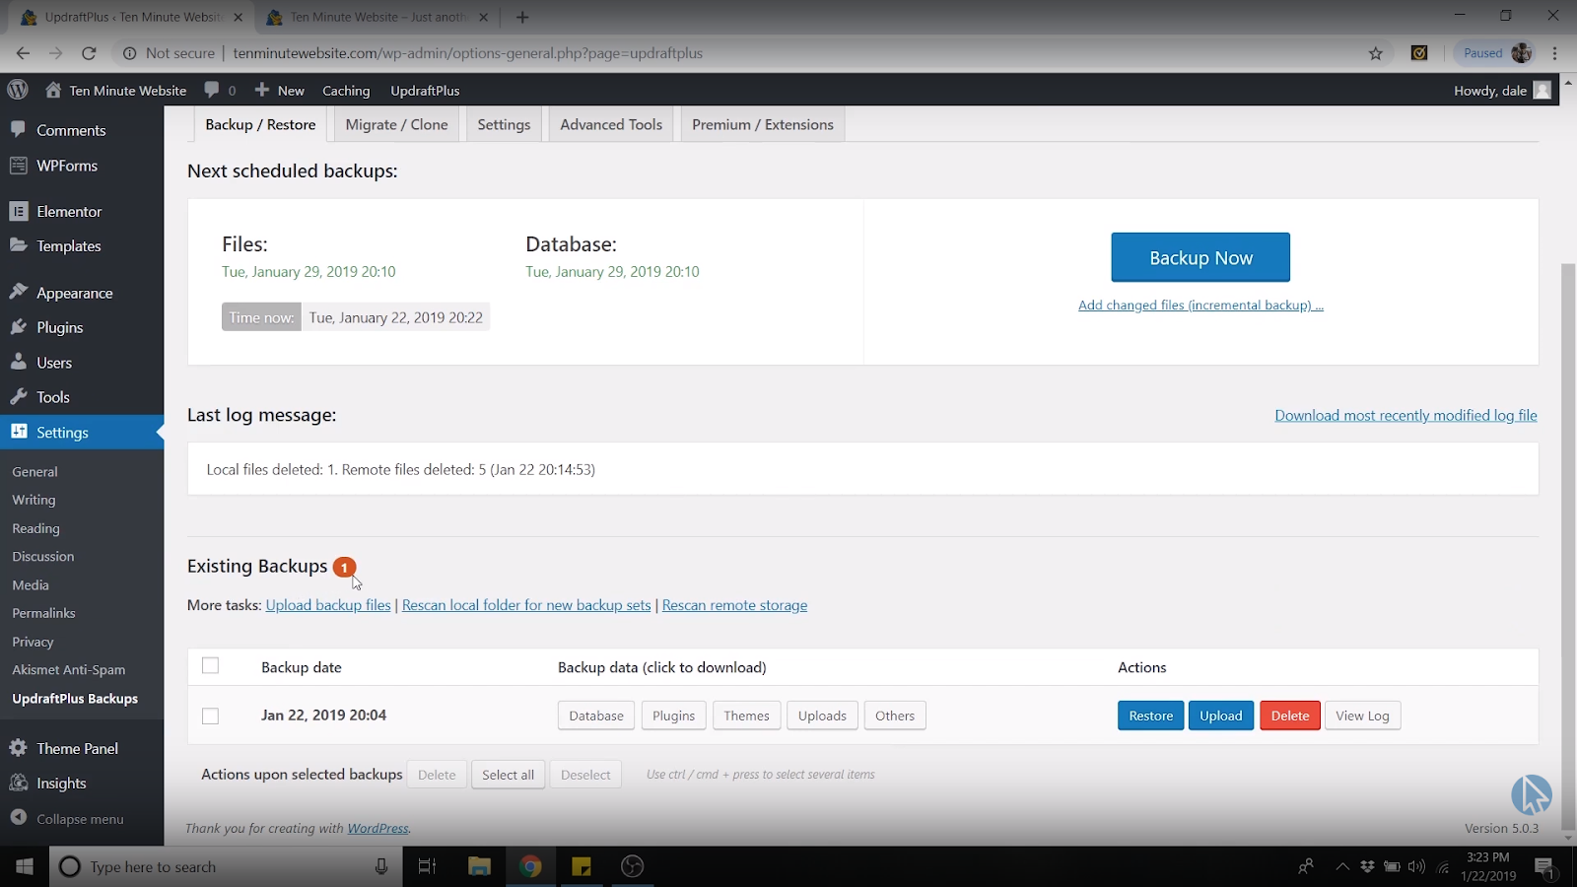Open the Windows Start menu
The image size is (1577, 887).
pyautogui.click(x=25, y=866)
